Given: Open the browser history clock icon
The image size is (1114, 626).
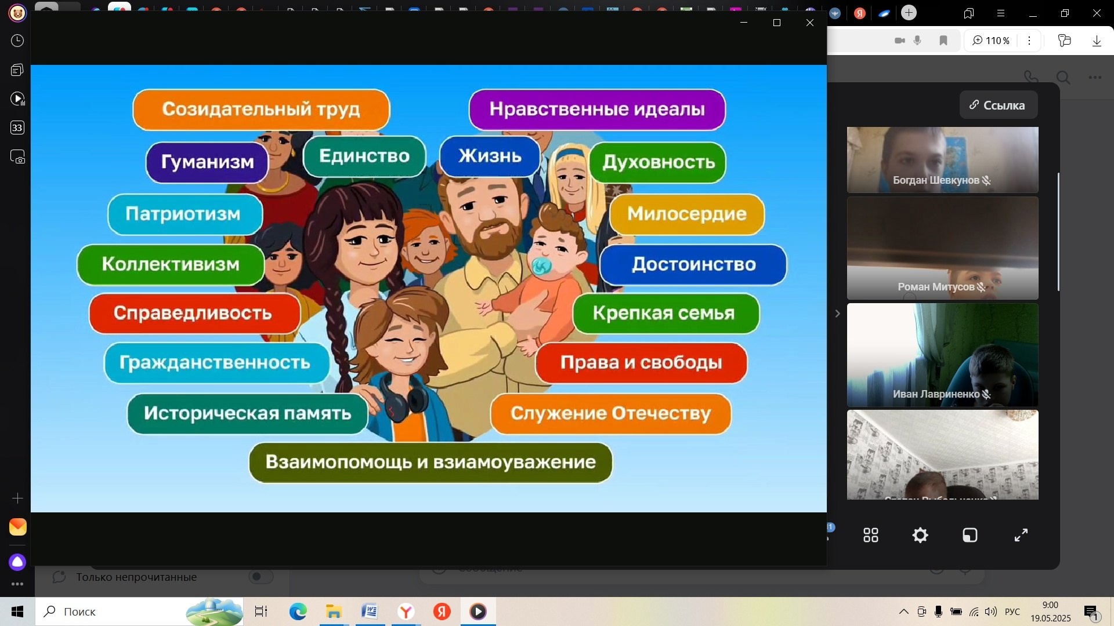Looking at the screenshot, I should click(17, 41).
